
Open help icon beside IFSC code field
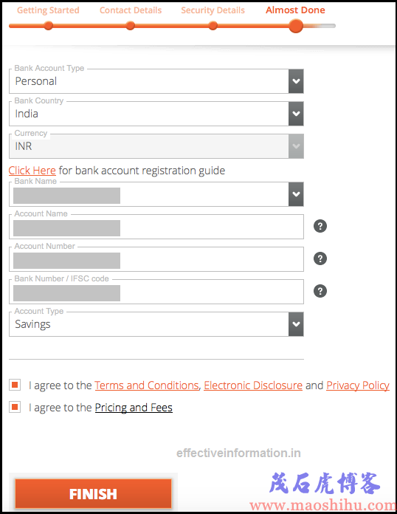pos(320,291)
